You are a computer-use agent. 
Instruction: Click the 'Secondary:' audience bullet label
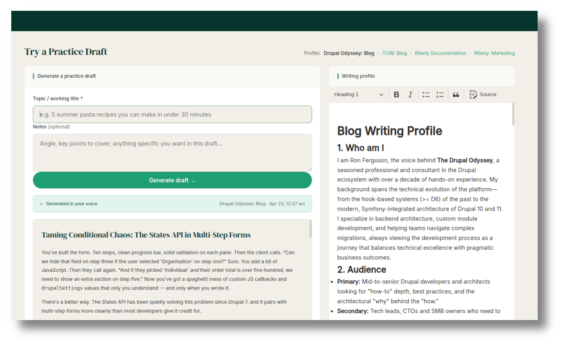tap(353, 311)
